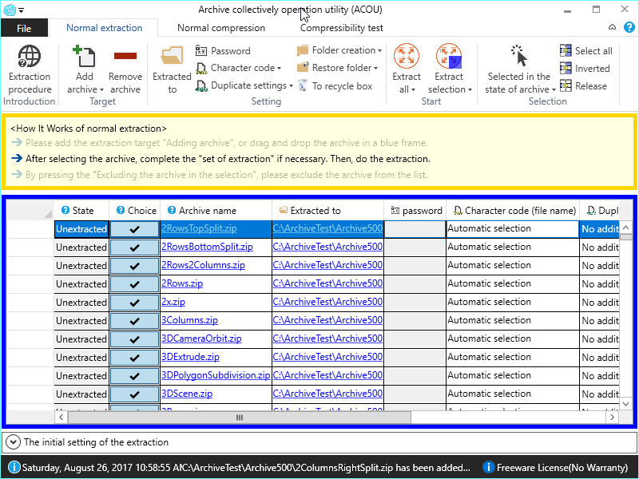
Task: Toggle the Choice checkmark for 3DScene.zip
Action: (134, 394)
